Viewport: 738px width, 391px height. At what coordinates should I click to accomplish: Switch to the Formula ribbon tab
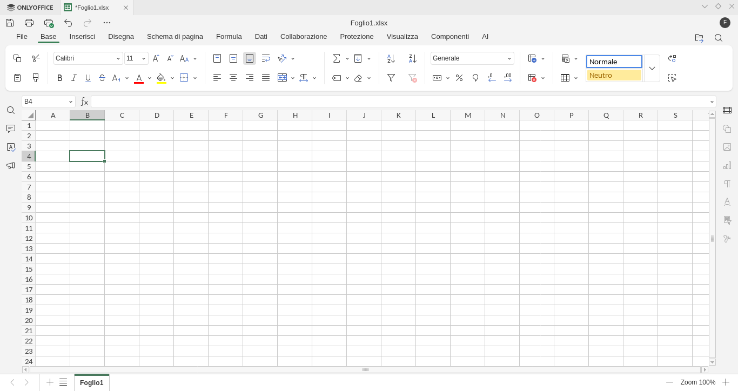(x=229, y=36)
